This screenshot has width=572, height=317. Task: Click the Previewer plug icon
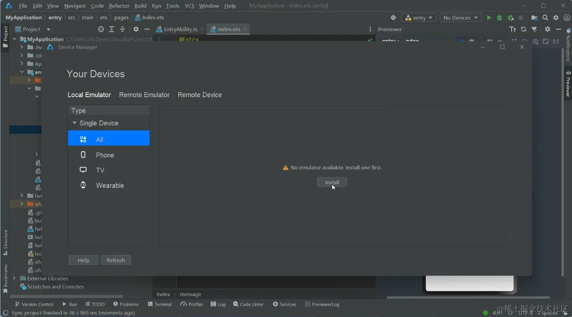[x=534, y=29]
